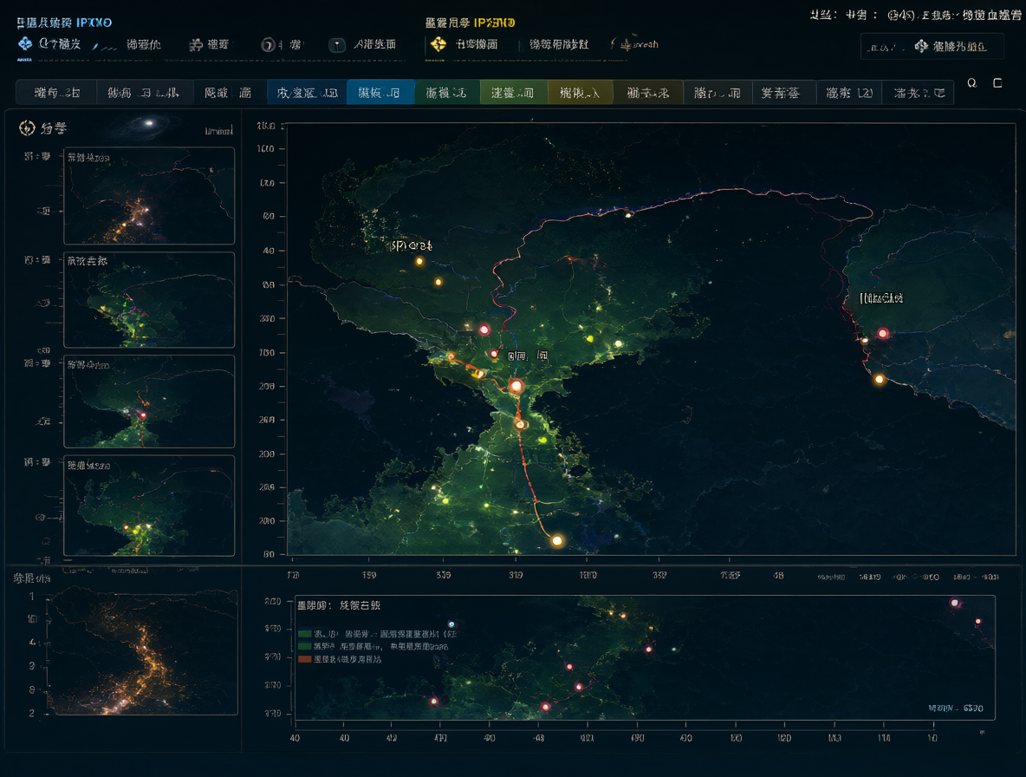Click the pink marker in the strip map's upper-right corner
This screenshot has width=1026, height=777.
(x=955, y=602)
